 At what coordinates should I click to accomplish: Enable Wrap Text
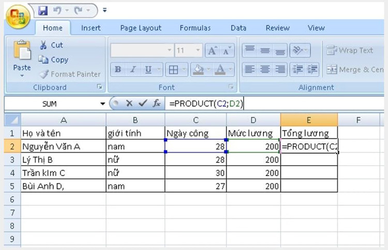click(349, 50)
